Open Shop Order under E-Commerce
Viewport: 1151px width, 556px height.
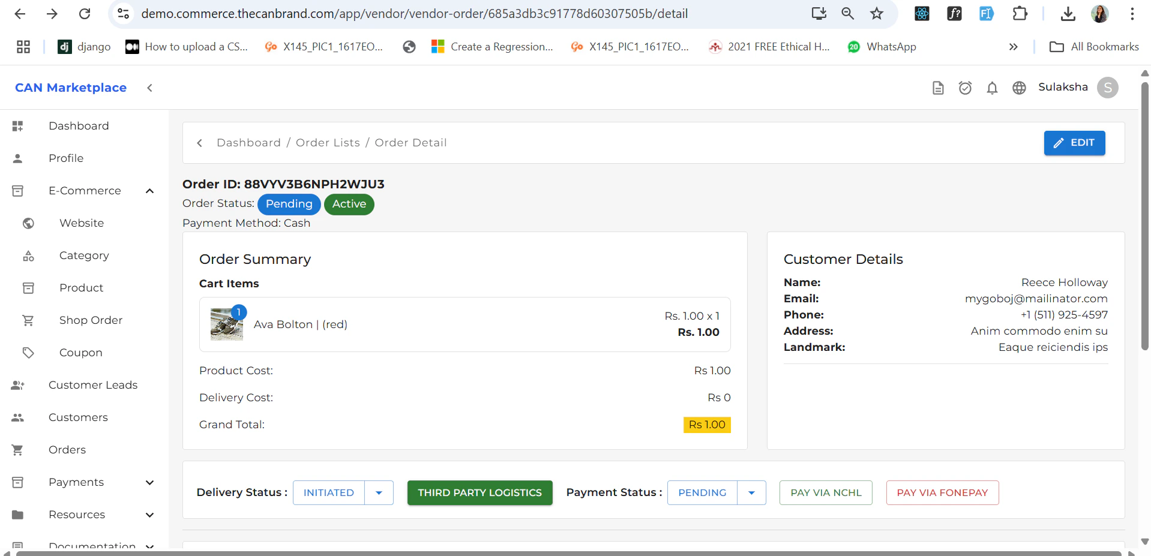pos(91,320)
